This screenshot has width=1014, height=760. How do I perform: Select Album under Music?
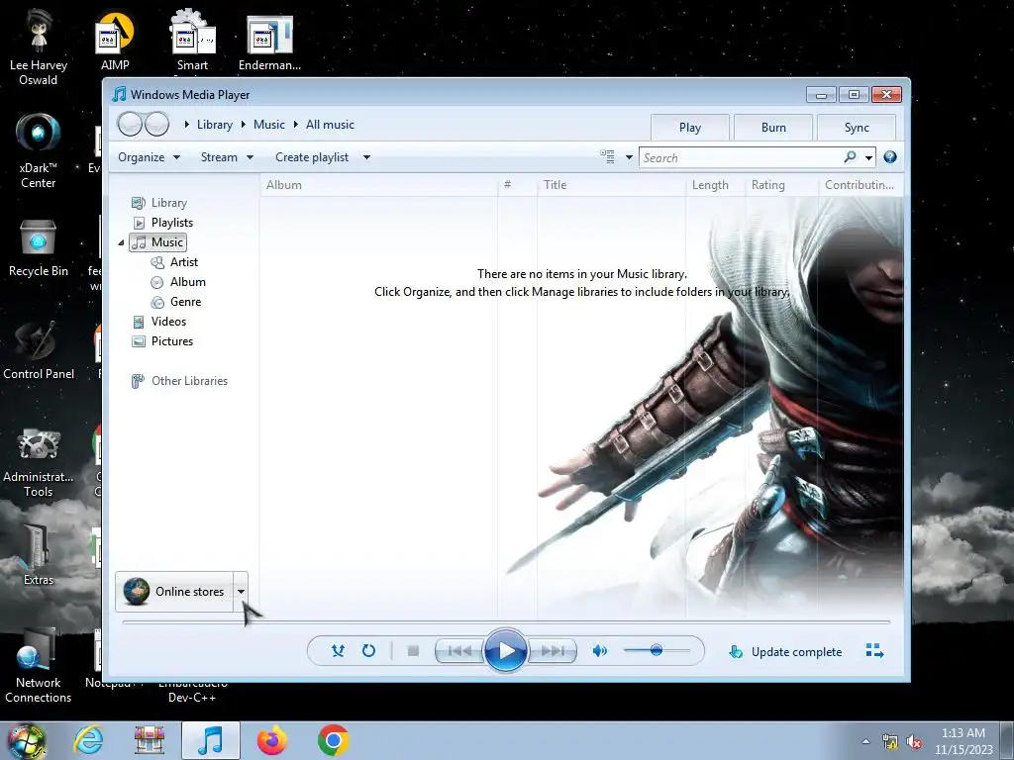(x=178, y=282)
